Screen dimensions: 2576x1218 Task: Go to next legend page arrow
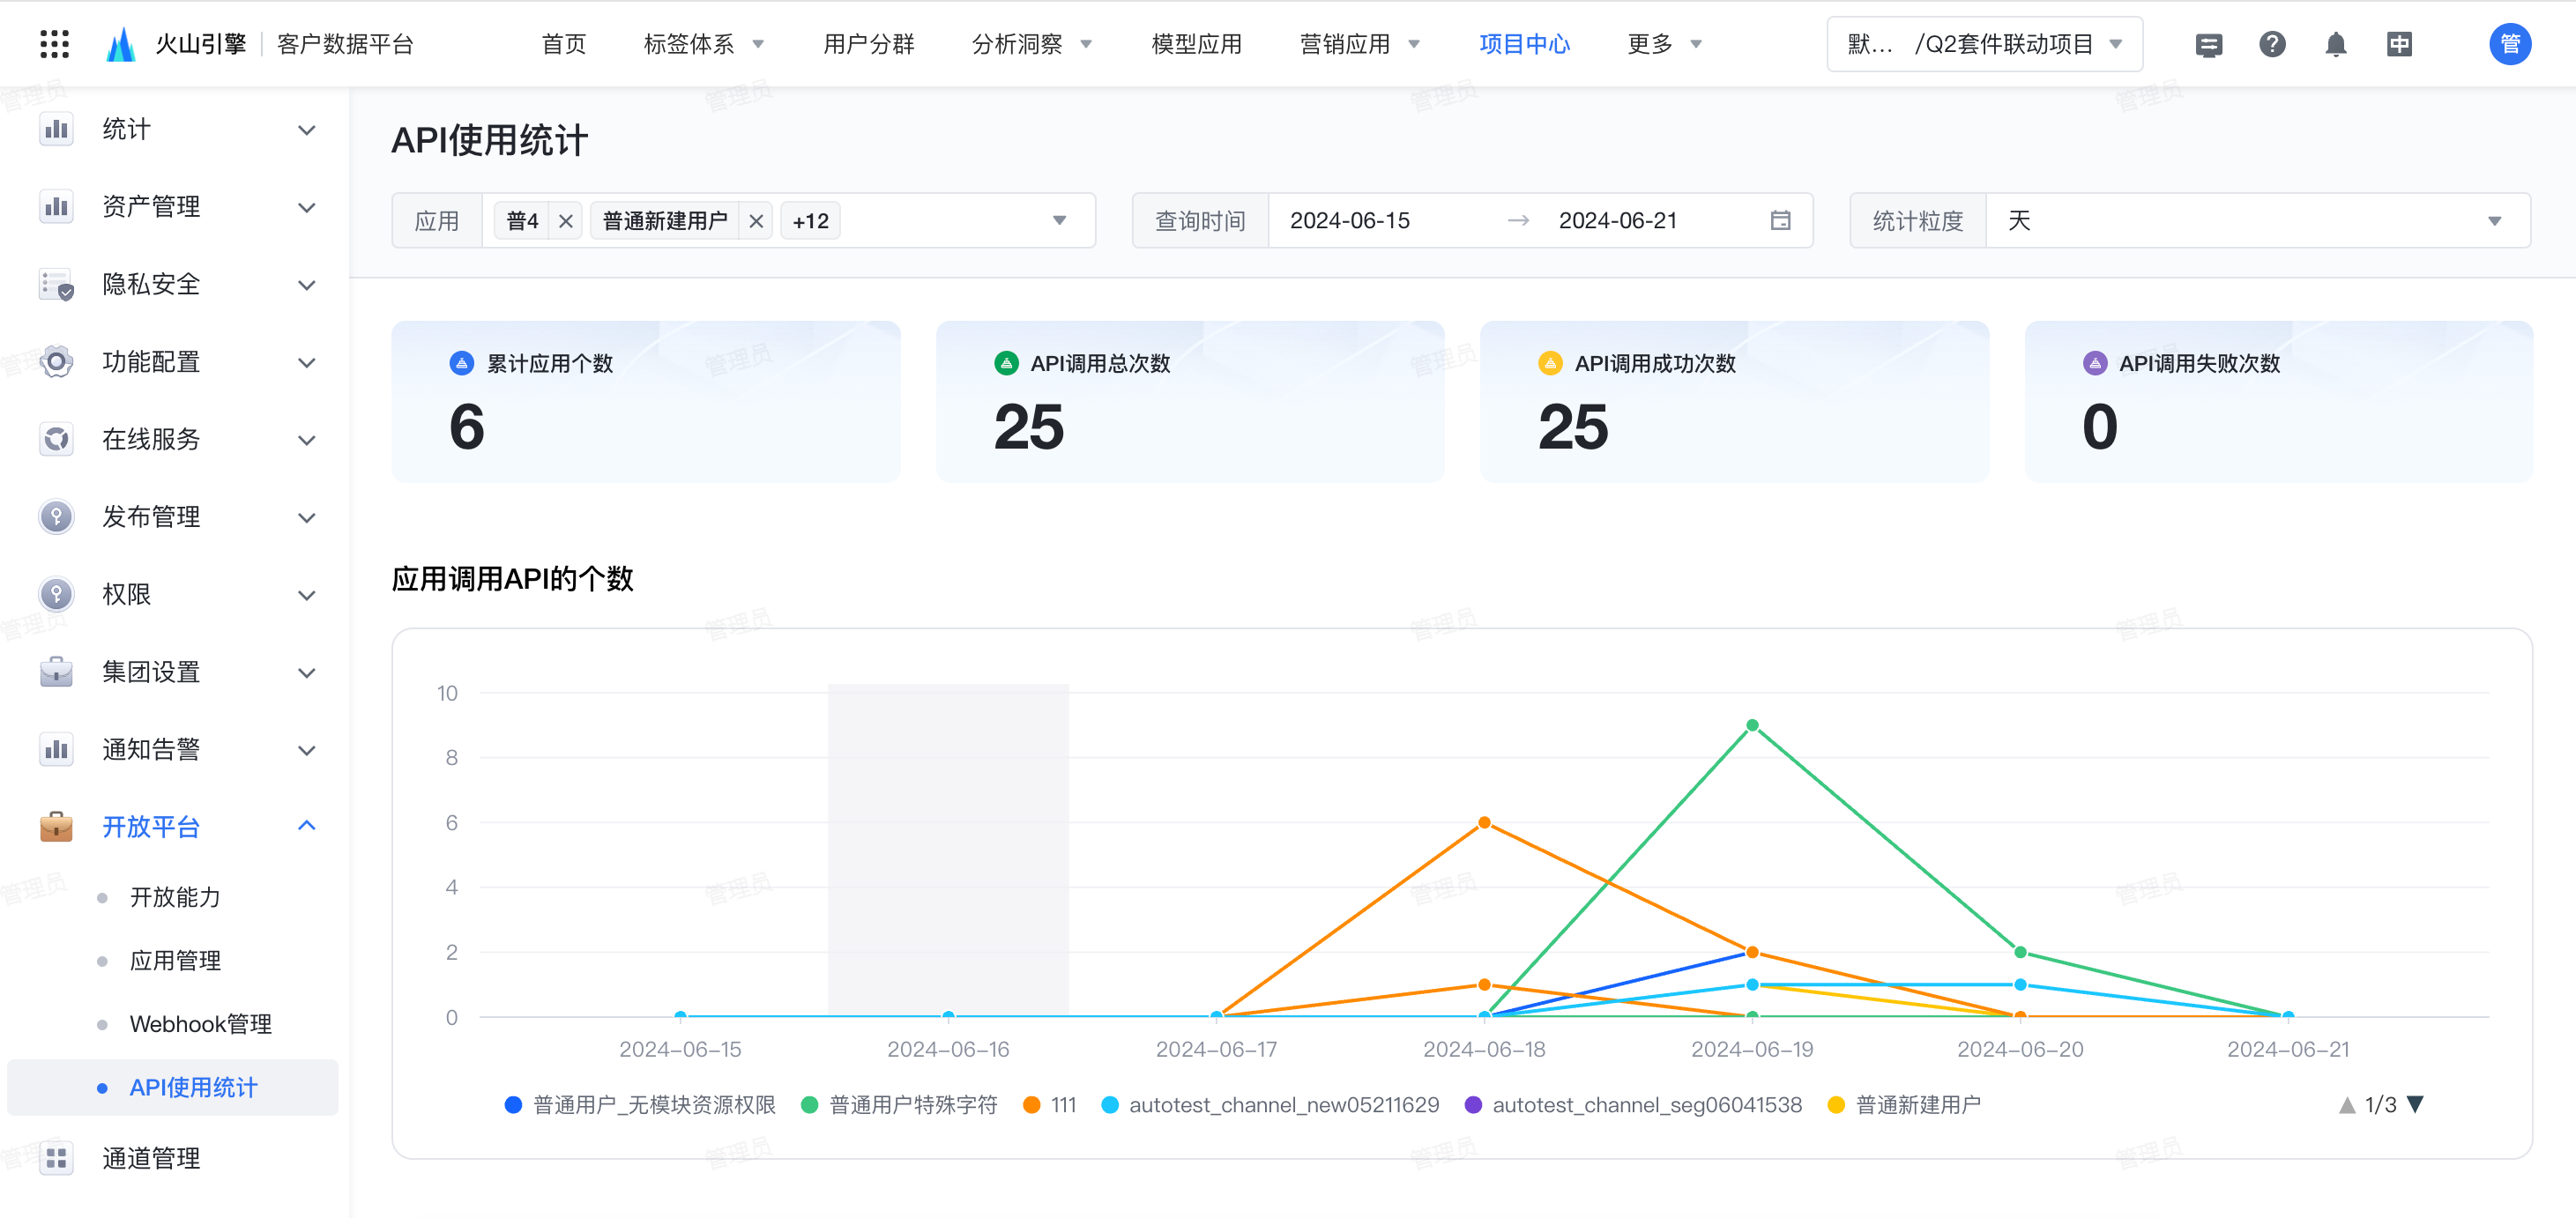(x=2415, y=1105)
